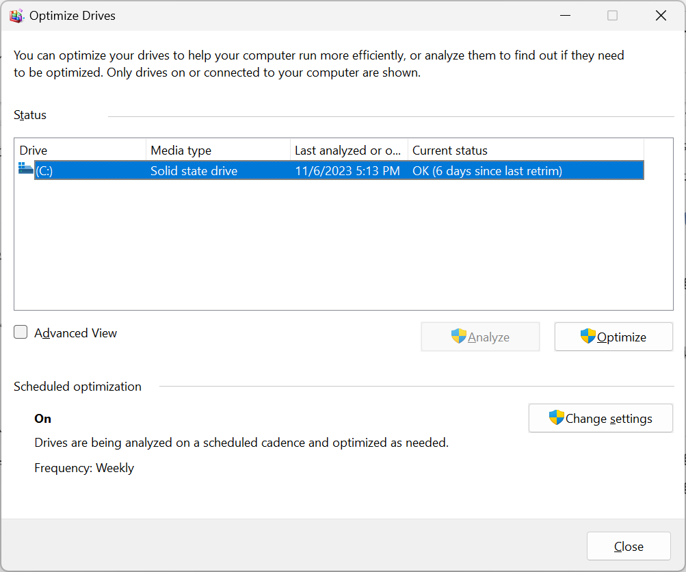Click the 'OK (6 days since last retrim)' status

pos(487,170)
